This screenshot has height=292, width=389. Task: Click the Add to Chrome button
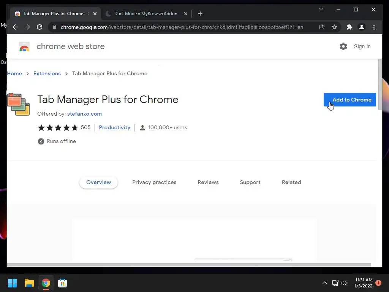(349, 100)
